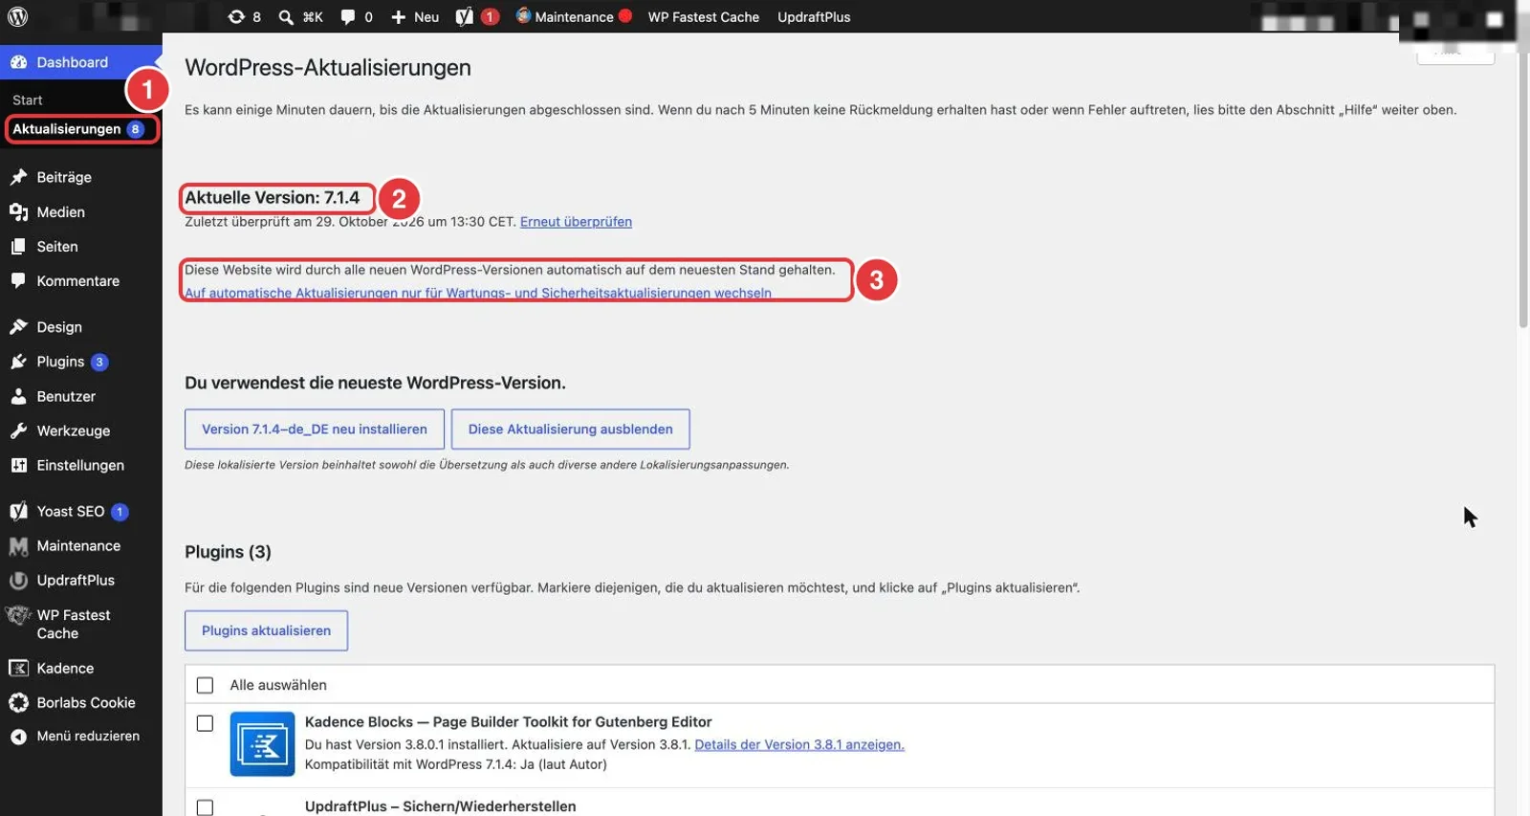
Task: Open Maintenance in the sidebar menu
Action: 81,545
